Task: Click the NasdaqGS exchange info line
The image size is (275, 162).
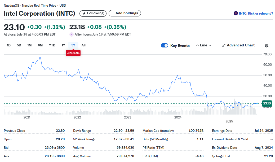Action: pos(35,6)
